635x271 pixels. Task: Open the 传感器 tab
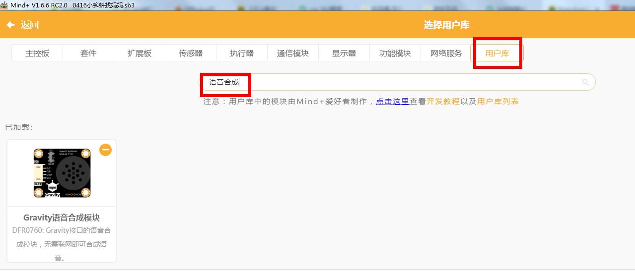pyautogui.click(x=191, y=53)
